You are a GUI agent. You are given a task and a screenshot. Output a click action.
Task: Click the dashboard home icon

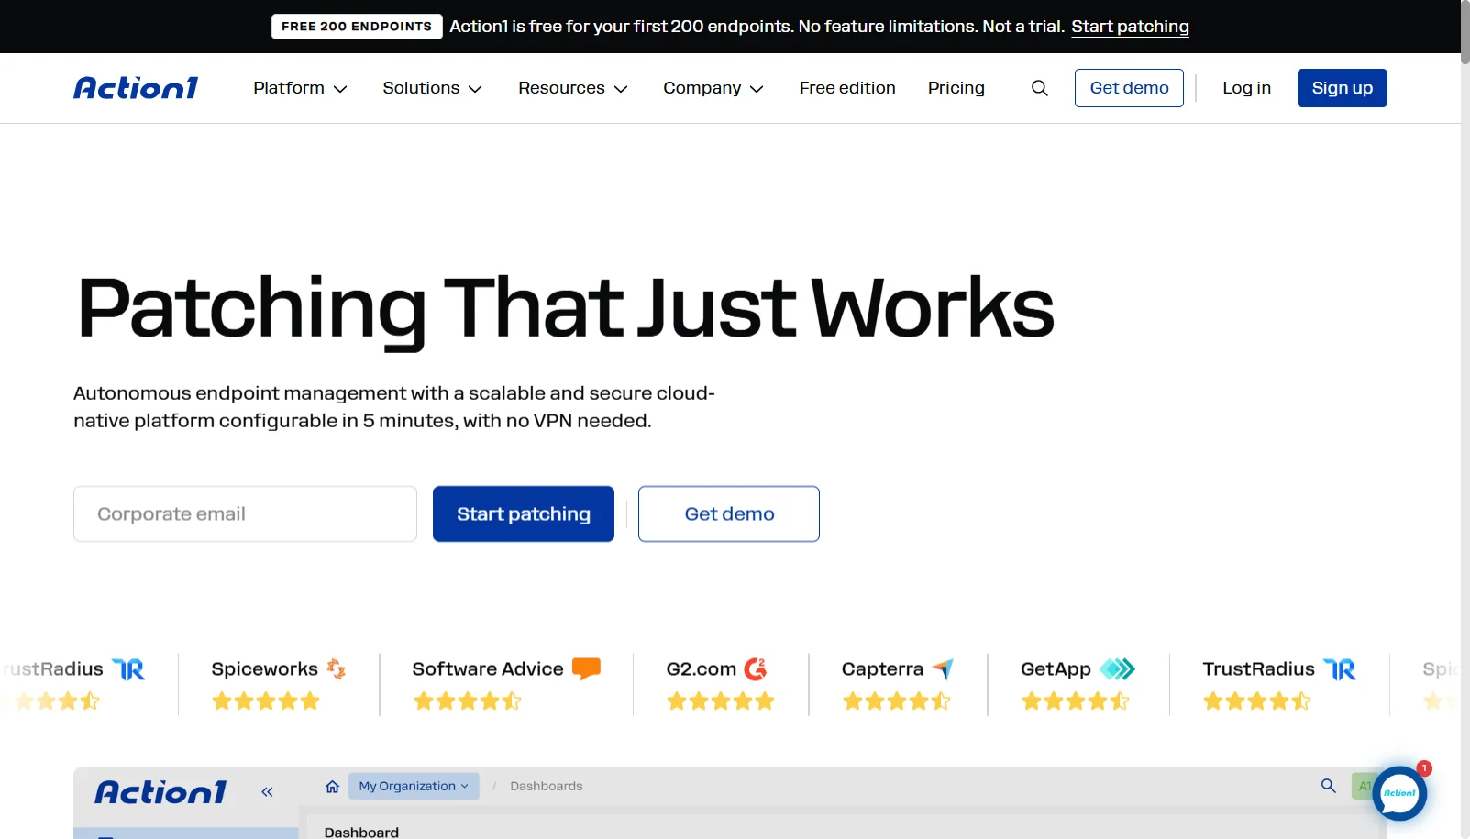[x=332, y=786]
